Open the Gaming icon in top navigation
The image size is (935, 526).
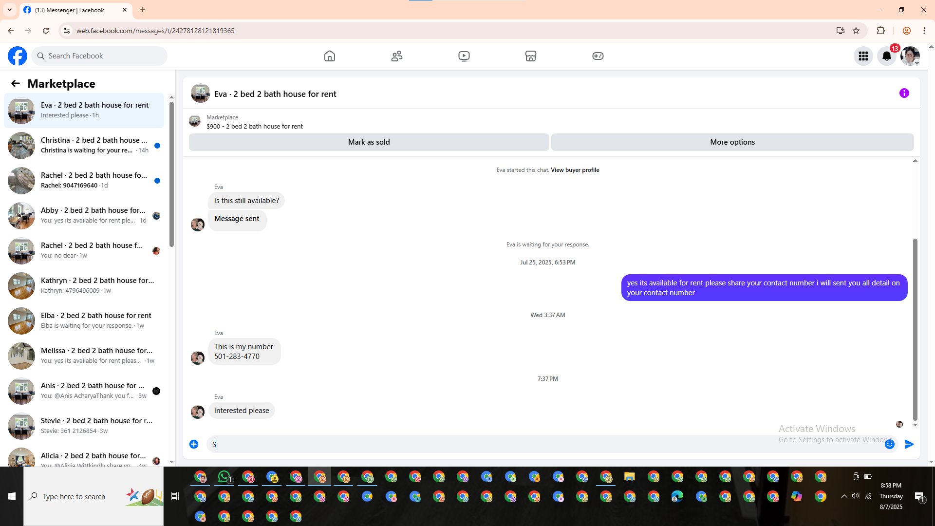(598, 56)
